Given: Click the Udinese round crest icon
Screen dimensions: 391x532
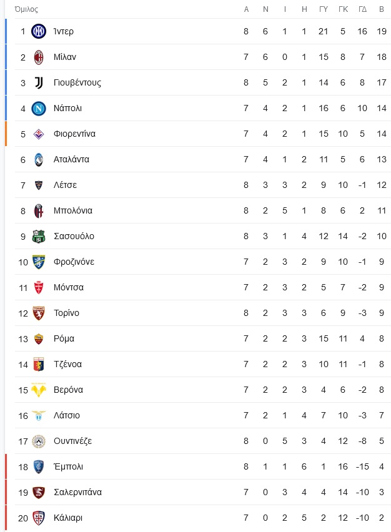Looking at the screenshot, I should pos(39,441).
